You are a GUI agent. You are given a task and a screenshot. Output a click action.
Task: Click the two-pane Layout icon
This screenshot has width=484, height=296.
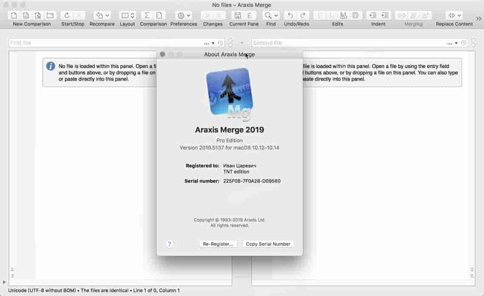(x=125, y=15)
